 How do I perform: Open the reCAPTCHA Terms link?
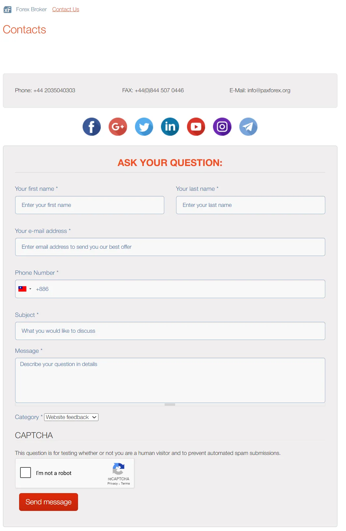pos(125,484)
